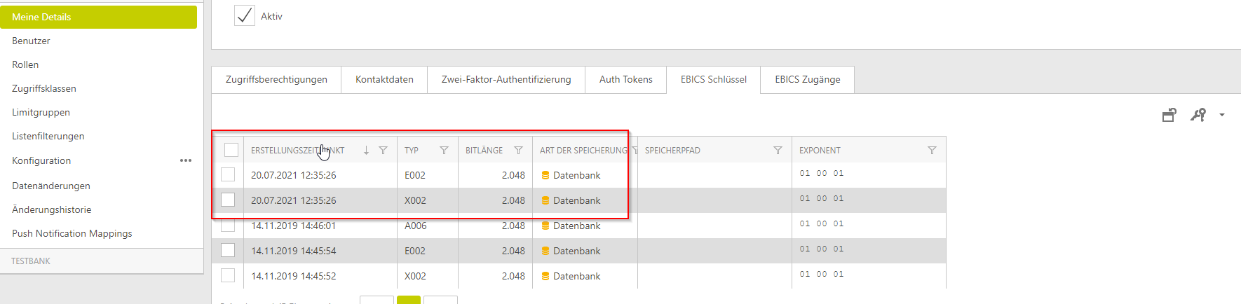Click the key management icon above table
Screen dimensions: 1241x304
[x=1198, y=115]
